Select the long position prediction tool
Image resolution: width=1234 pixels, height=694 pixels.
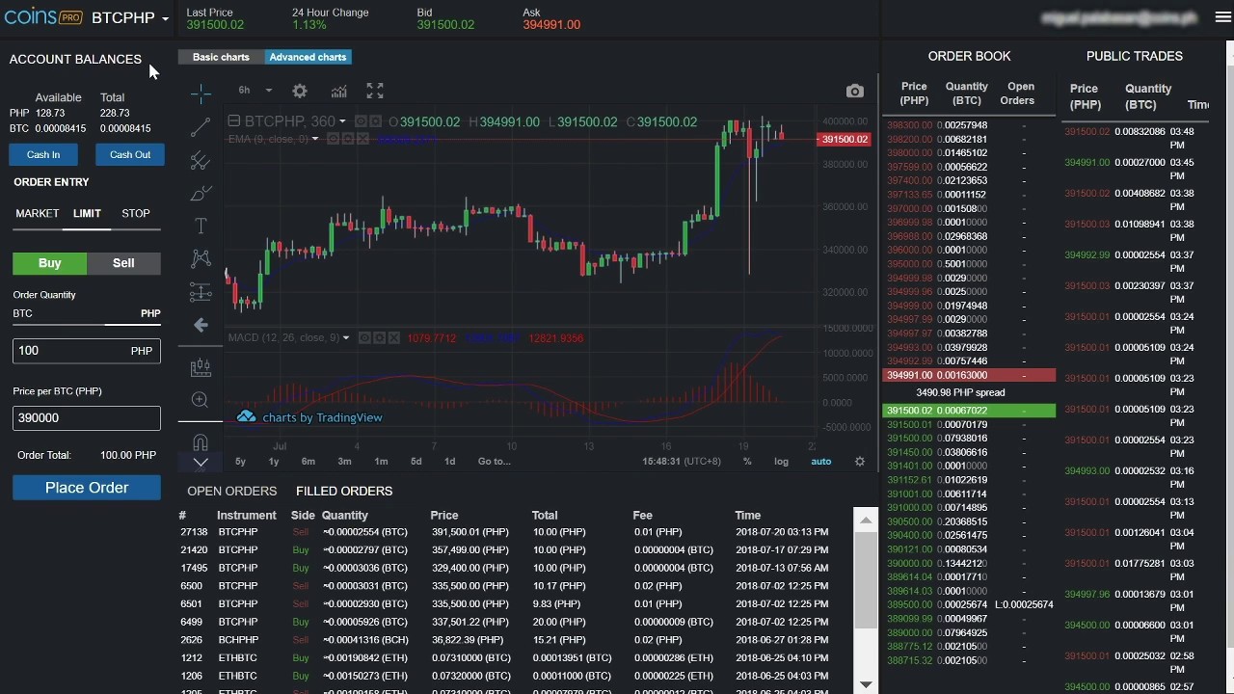(x=201, y=291)
